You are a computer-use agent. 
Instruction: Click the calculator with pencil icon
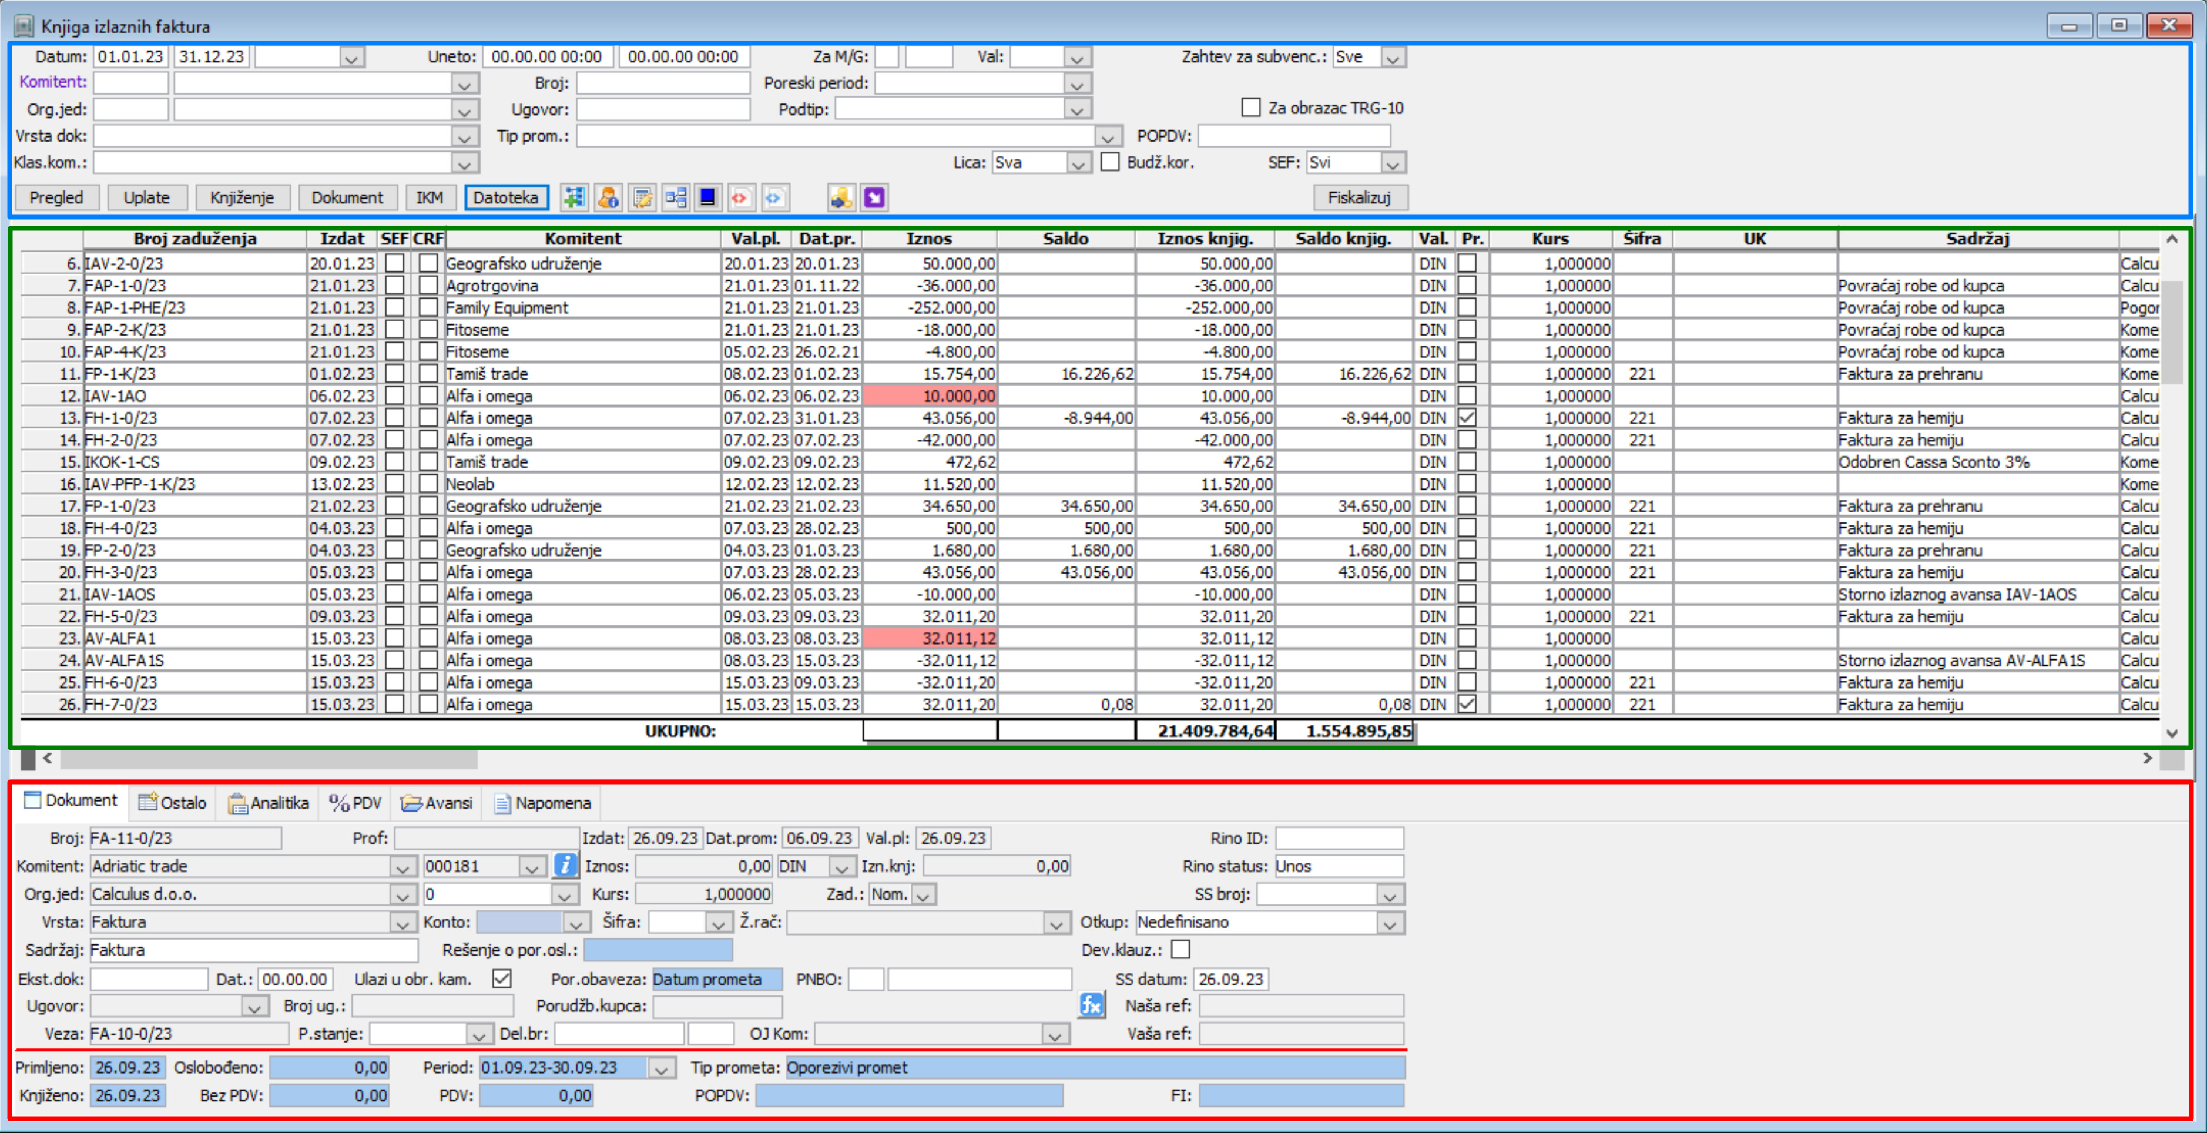642,198
